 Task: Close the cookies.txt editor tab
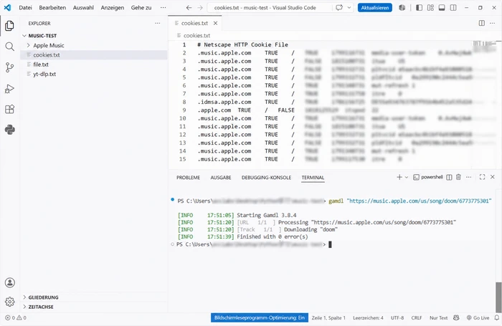tap(215, 23)
